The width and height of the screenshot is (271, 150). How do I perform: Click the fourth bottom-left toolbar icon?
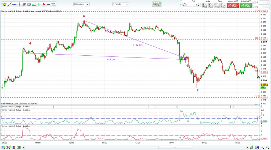pos(19,147)
